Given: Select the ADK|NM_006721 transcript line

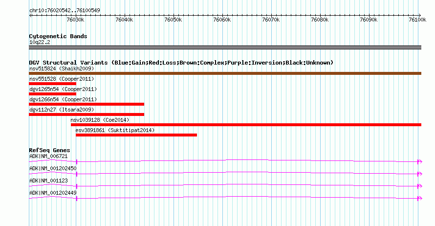Looking at the screenshot, I should point(225,161).
